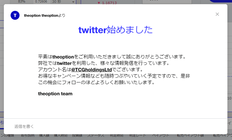Click the 購入時刻 column header
Screen dimensions: 232x140
(61, 135)
